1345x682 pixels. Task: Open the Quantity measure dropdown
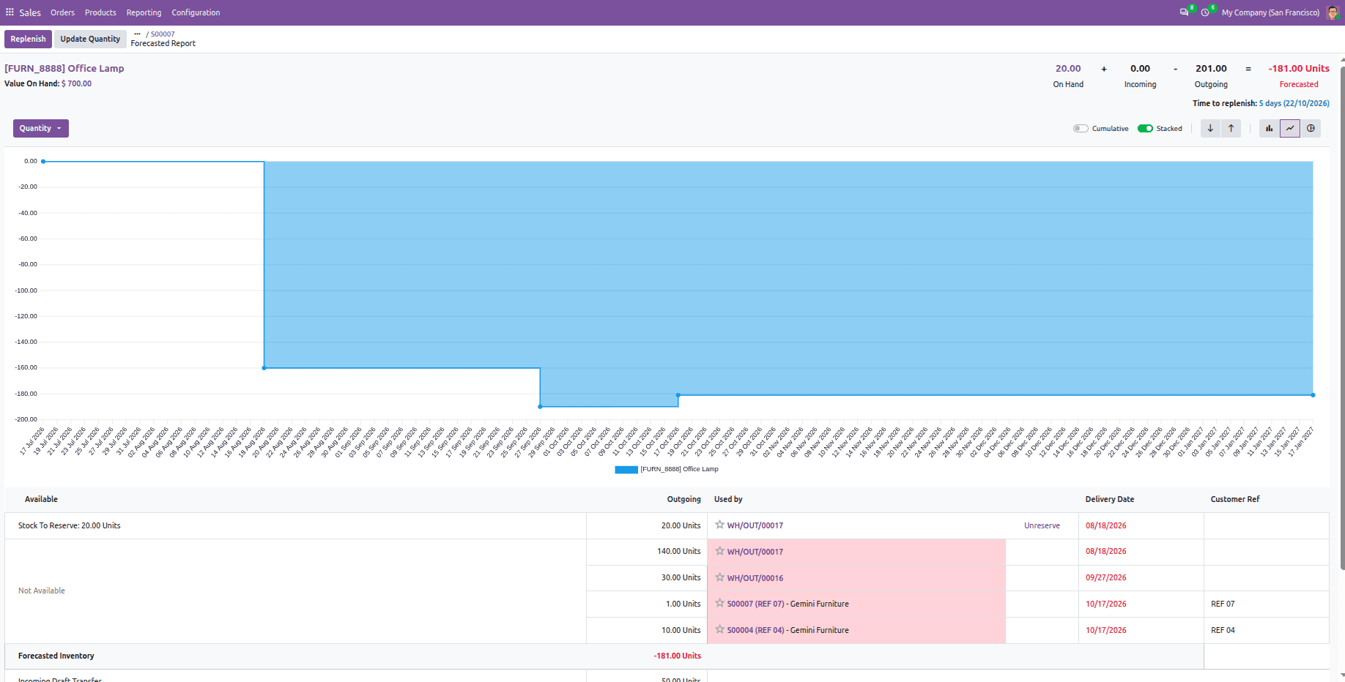point(41,128)
